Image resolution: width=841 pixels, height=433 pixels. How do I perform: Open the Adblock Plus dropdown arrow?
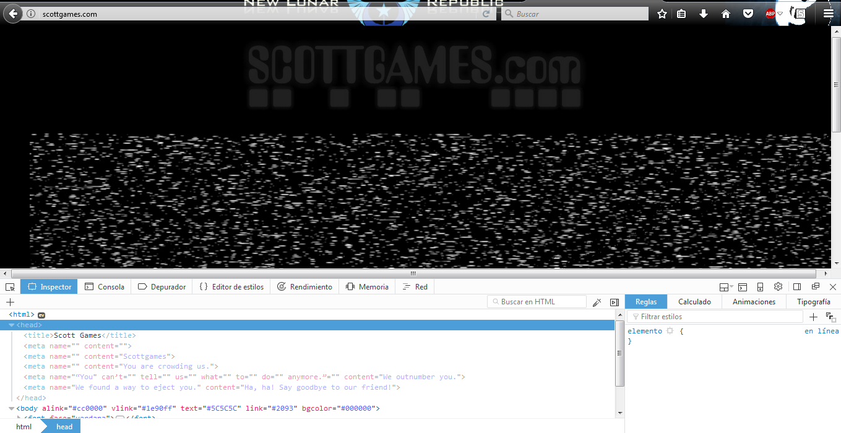click(780, 14)
